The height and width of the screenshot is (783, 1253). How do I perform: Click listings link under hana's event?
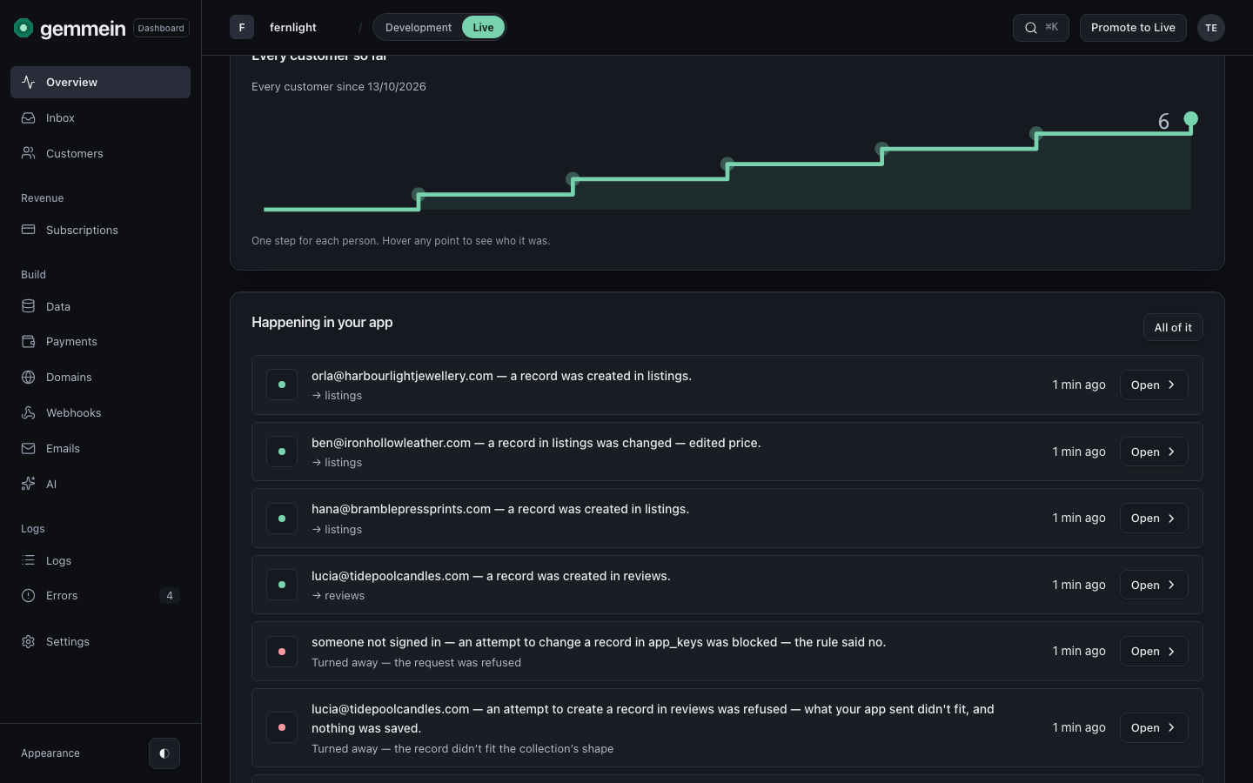[337, 530]
